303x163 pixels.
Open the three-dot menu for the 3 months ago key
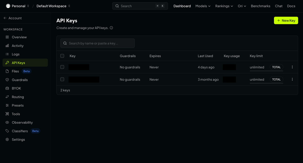point(292,79)
